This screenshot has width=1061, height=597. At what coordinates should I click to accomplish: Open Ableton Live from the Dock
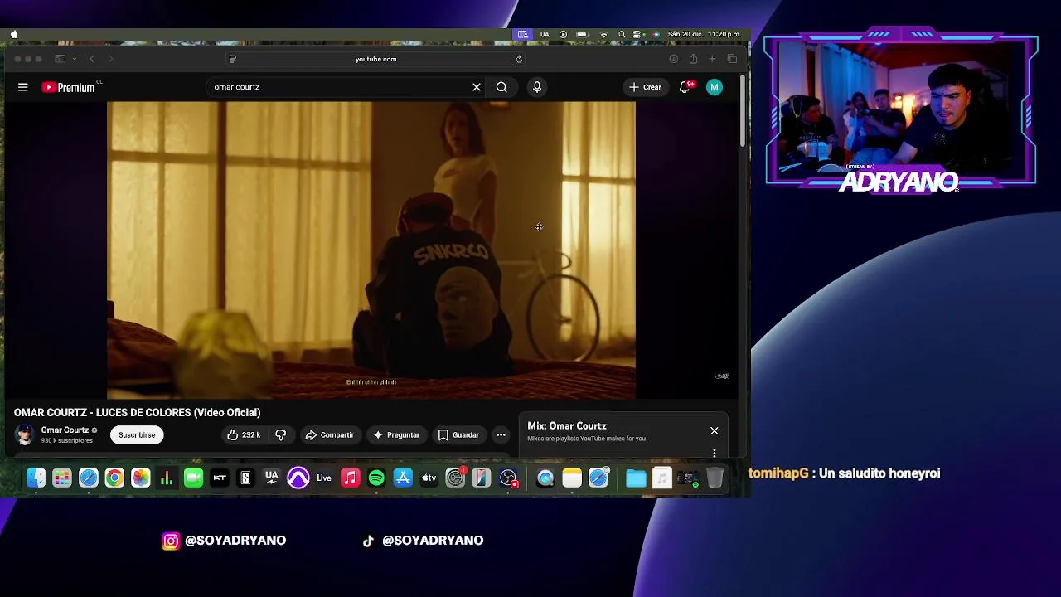point(324,478)
